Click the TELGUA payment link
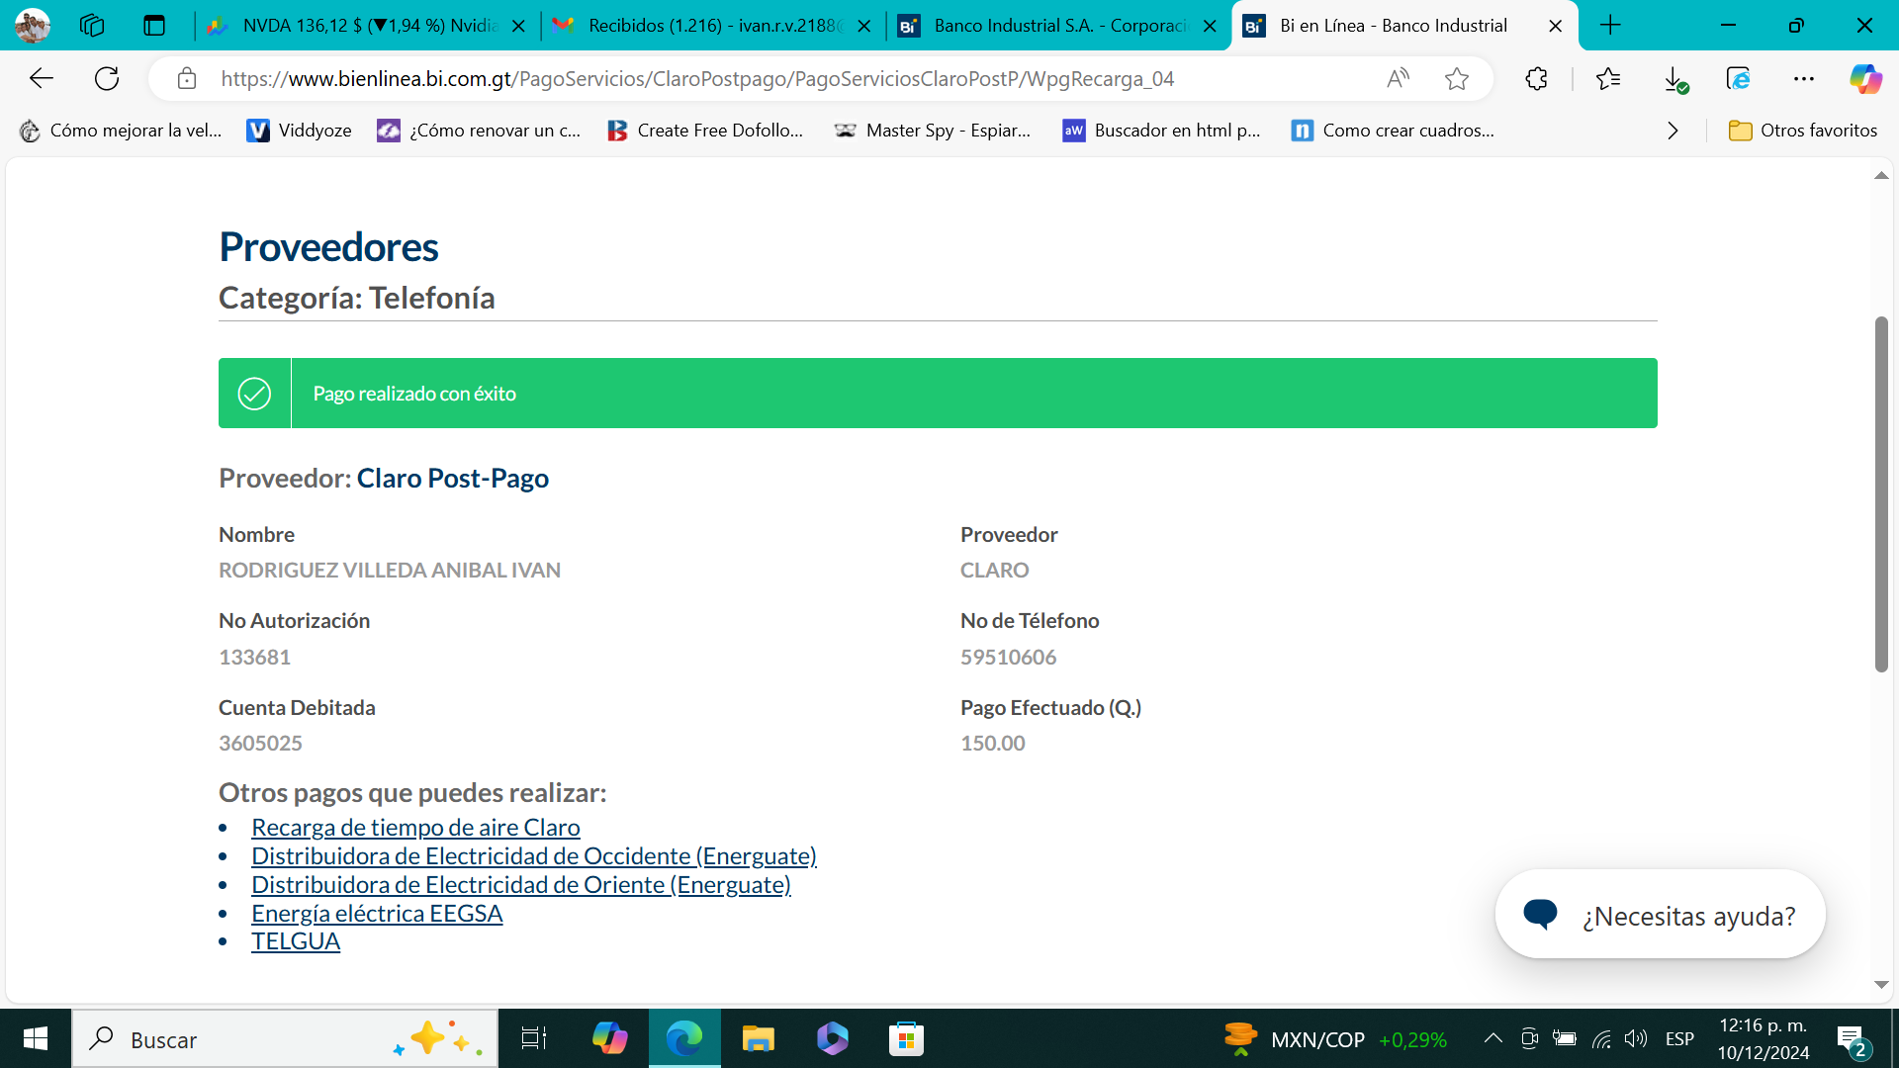 296,941
